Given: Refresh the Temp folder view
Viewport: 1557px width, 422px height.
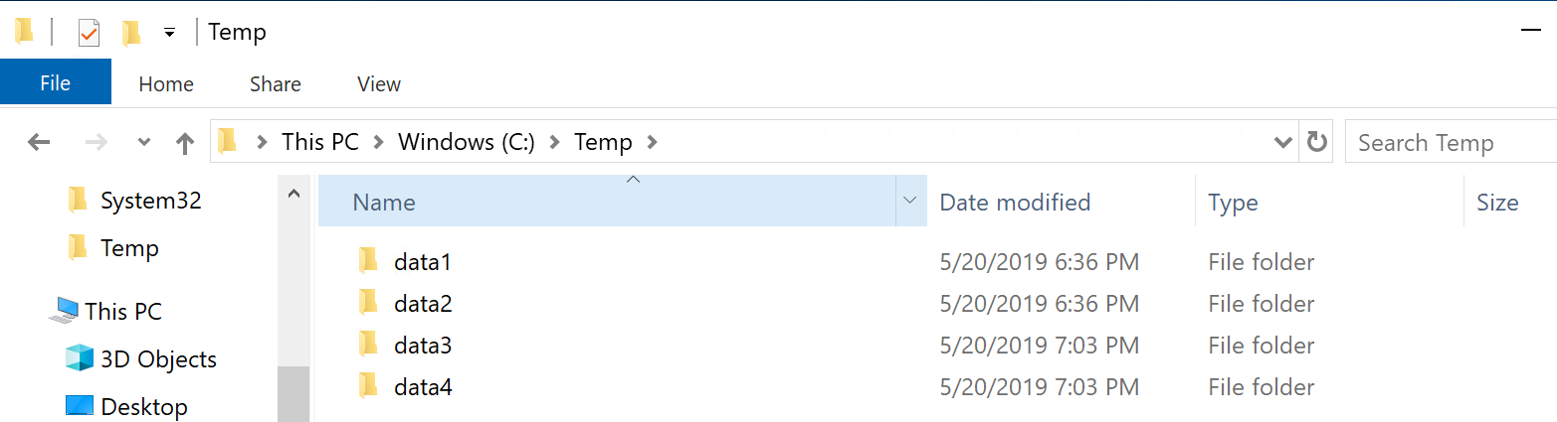Looking at the screenshot, I should pos(1317,142).
